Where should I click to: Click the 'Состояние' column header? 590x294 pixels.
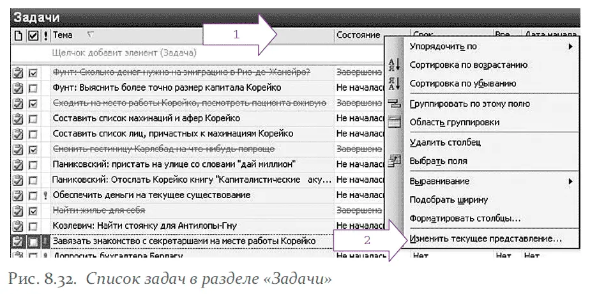click(x=359, y=35)
